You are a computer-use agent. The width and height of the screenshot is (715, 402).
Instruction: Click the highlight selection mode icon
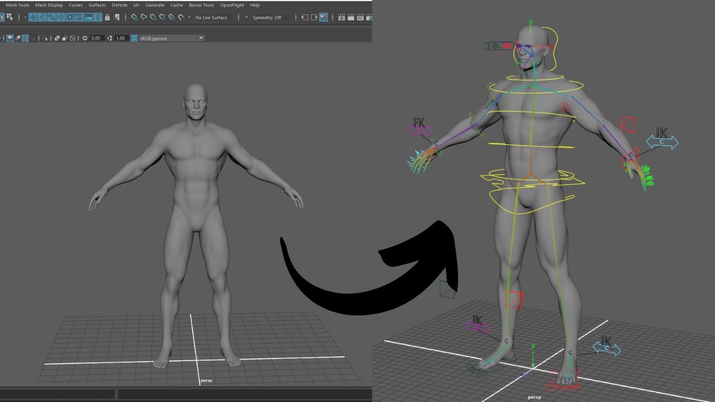click(116, 17)
